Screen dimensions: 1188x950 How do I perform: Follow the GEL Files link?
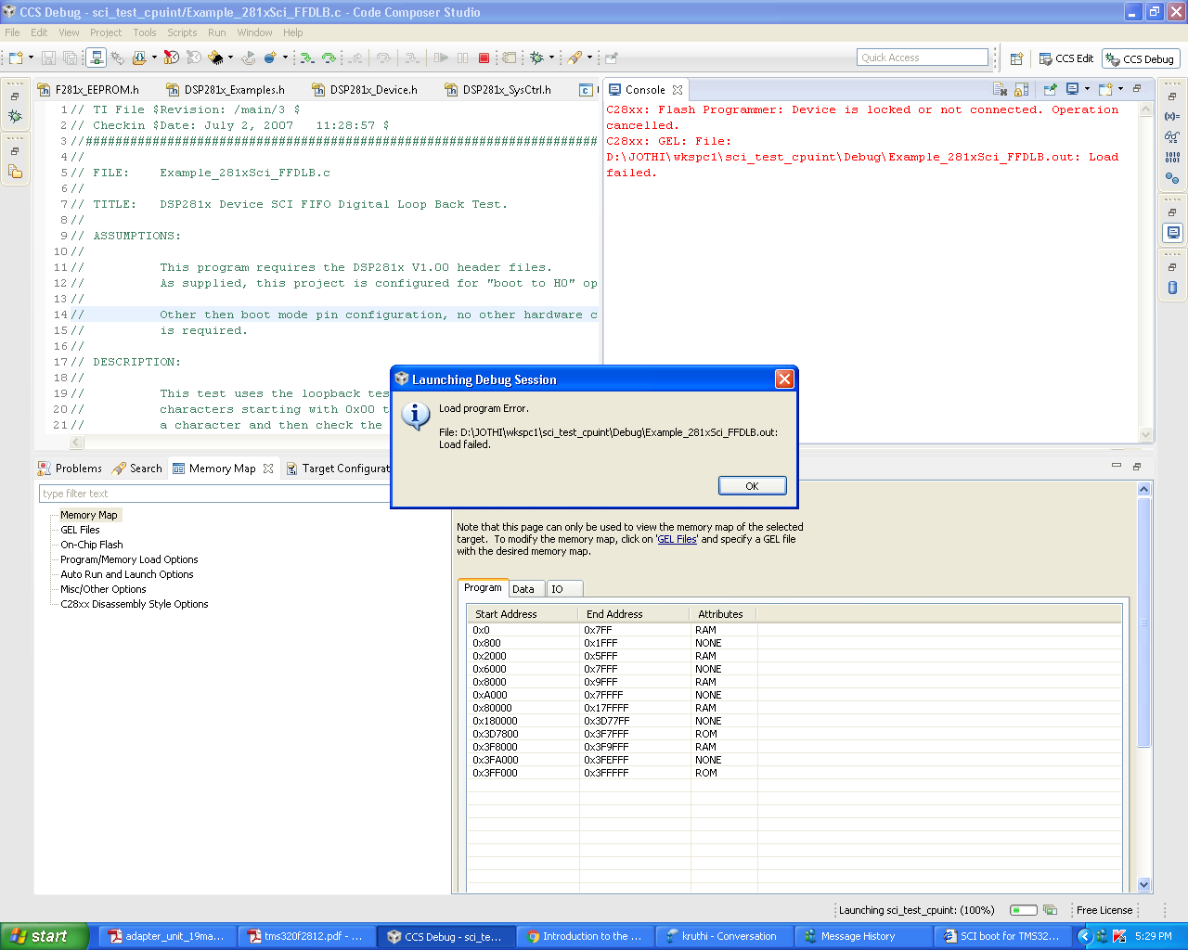(x=677, y=539)
